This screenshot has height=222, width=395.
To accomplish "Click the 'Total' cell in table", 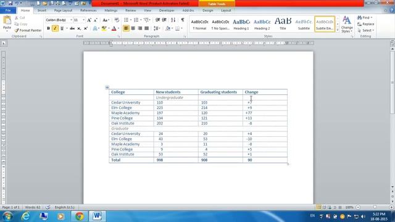I will point(131,160).
